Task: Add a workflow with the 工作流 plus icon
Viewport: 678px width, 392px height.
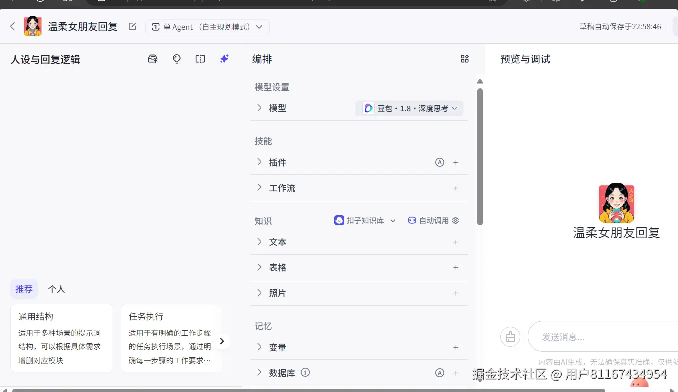Action: pyautogui.click(x=456, y=188)
